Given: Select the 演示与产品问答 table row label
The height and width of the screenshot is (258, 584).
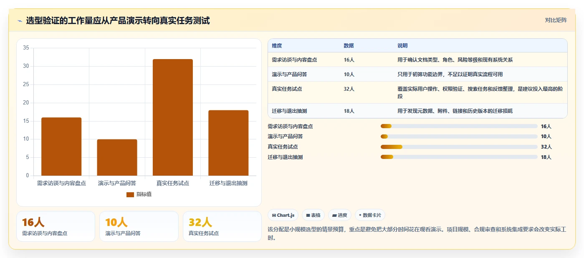Looking at the screenshot, I should click(x=289, y=74).
